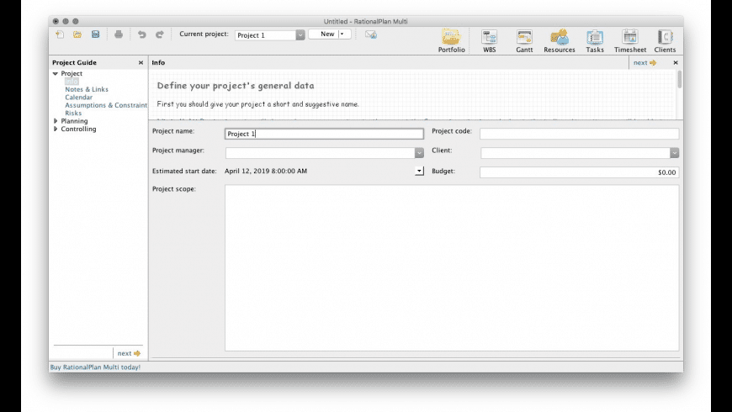Open Calendar in the Project Guide

(x=78, y=97)
